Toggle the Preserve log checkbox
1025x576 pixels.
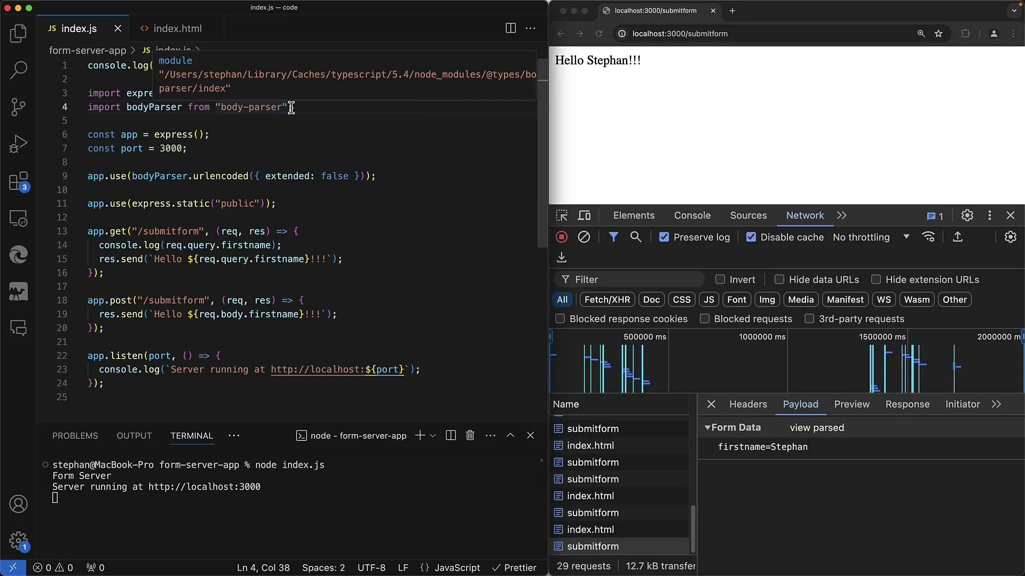(x=663, y=237)
